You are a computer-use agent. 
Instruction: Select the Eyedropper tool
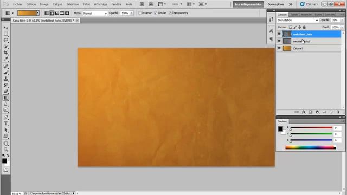[x=6, y=59]
